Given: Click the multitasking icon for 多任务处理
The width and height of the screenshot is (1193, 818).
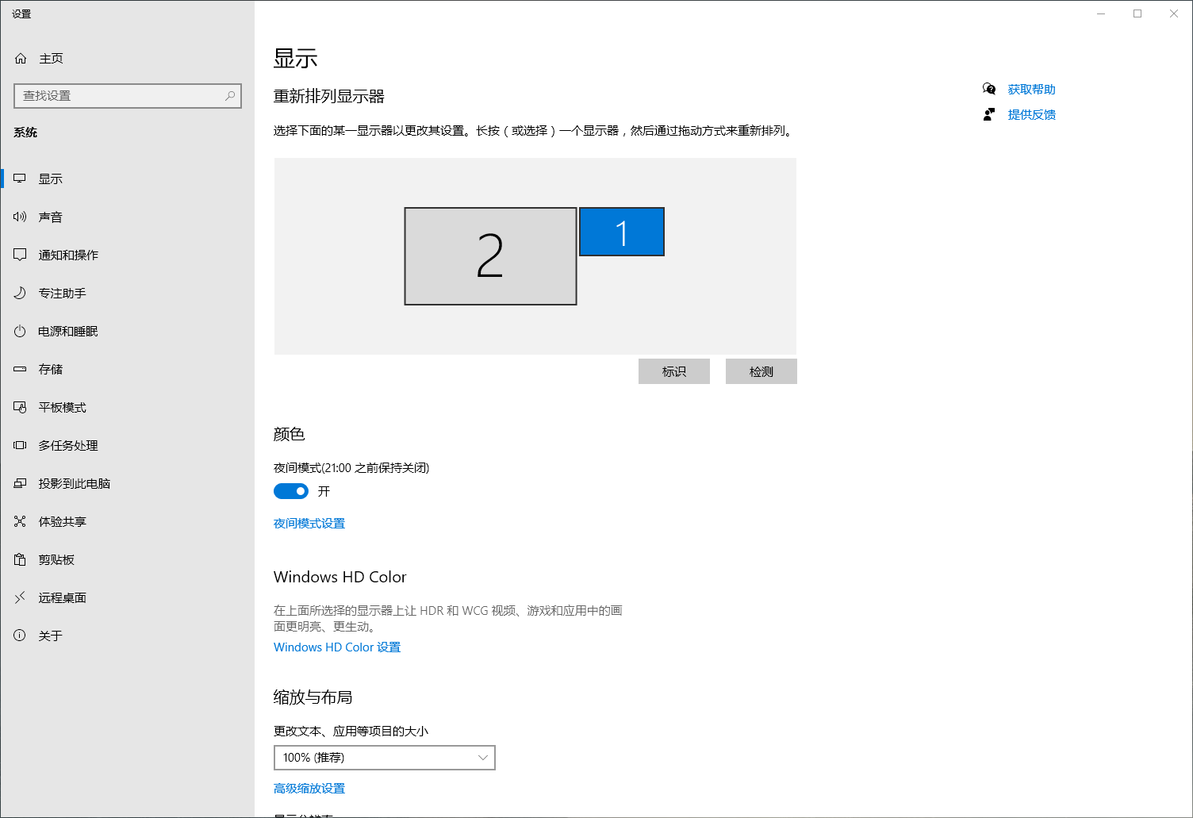Looking at the screenshot, I should [20, 446].
